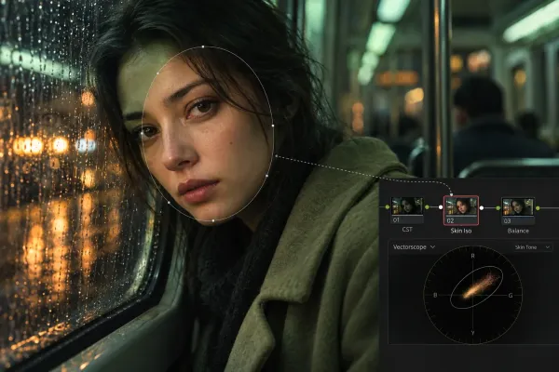Click the "03" number on the Balance node
Screen dimensions: 559x372
pyautogui.click(x=508, y=221)
